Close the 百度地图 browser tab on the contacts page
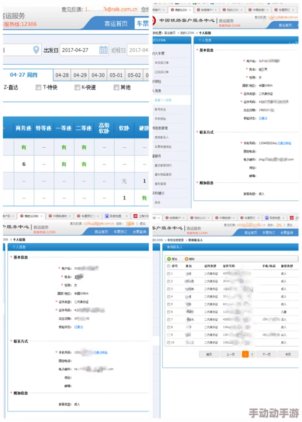This screenshot has width=302, height=422. coord(285,218)
